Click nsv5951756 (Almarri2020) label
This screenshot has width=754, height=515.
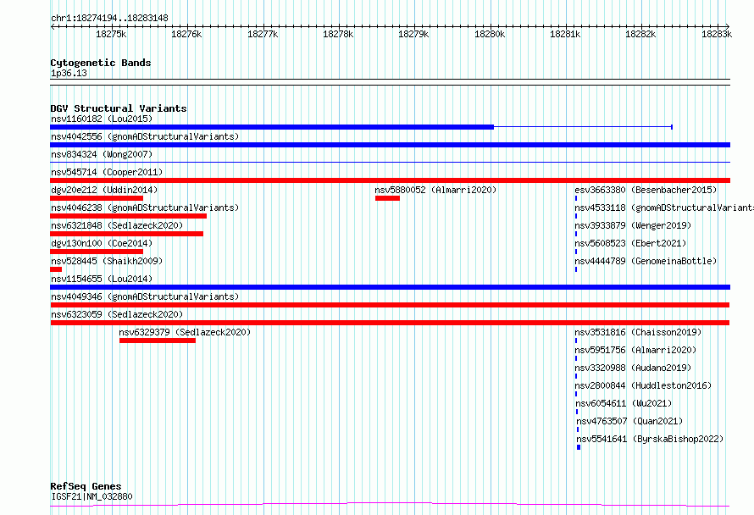635,350
